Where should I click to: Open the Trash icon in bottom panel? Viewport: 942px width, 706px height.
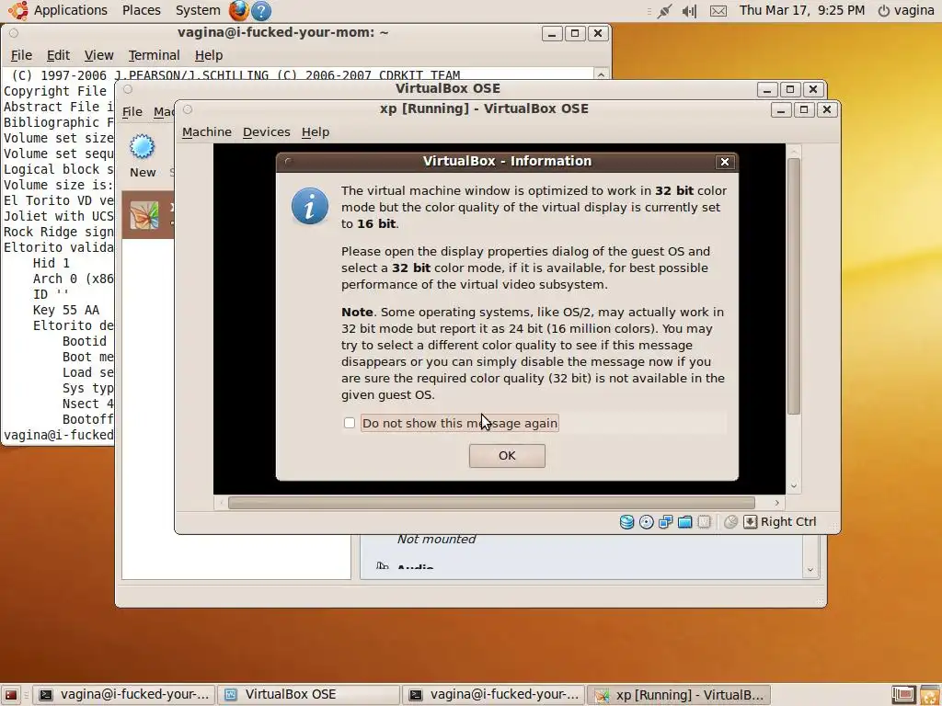tap(929, 695)
